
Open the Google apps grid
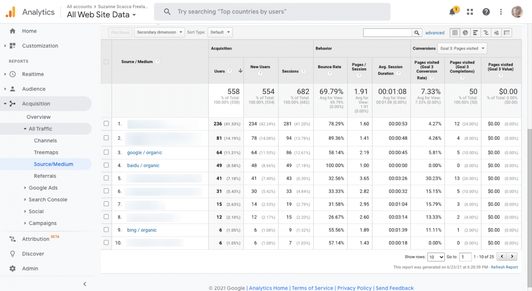click(470, 12)
